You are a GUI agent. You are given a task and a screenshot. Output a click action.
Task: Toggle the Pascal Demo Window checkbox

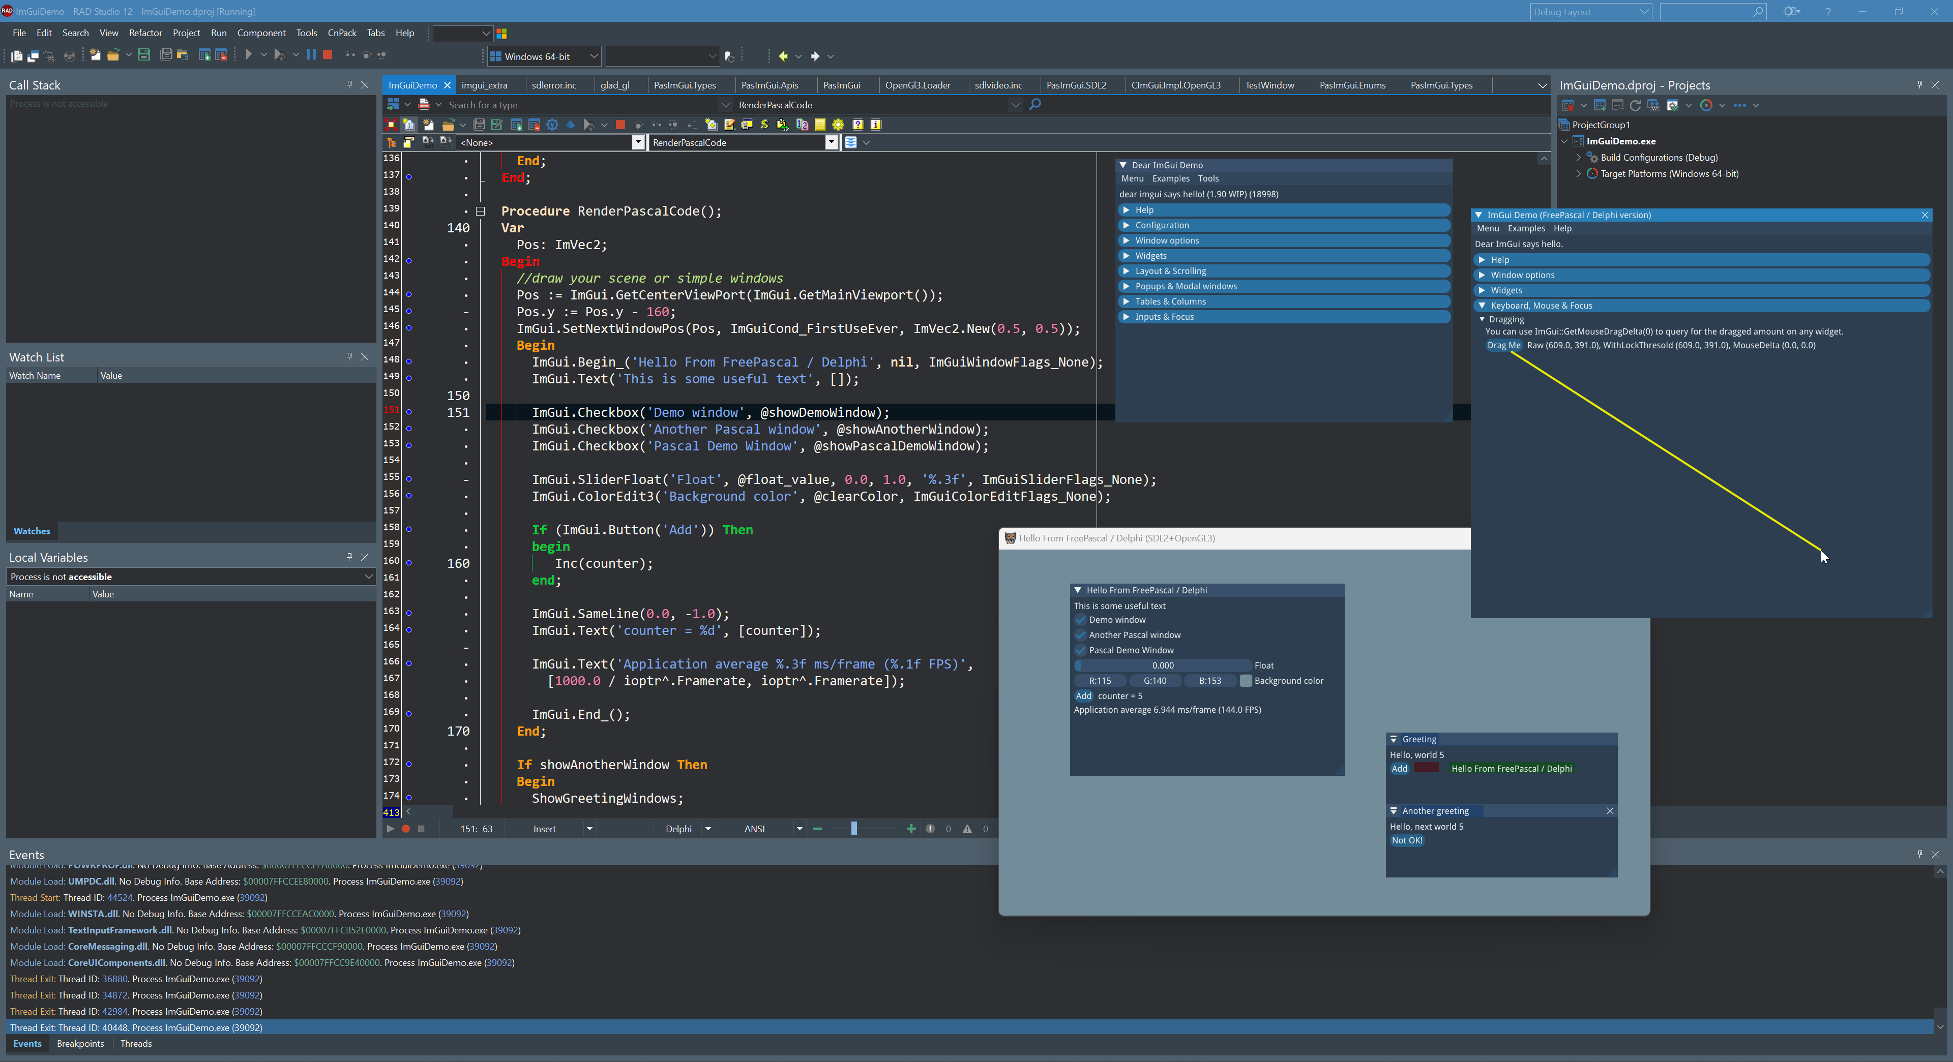point(1080,650)
